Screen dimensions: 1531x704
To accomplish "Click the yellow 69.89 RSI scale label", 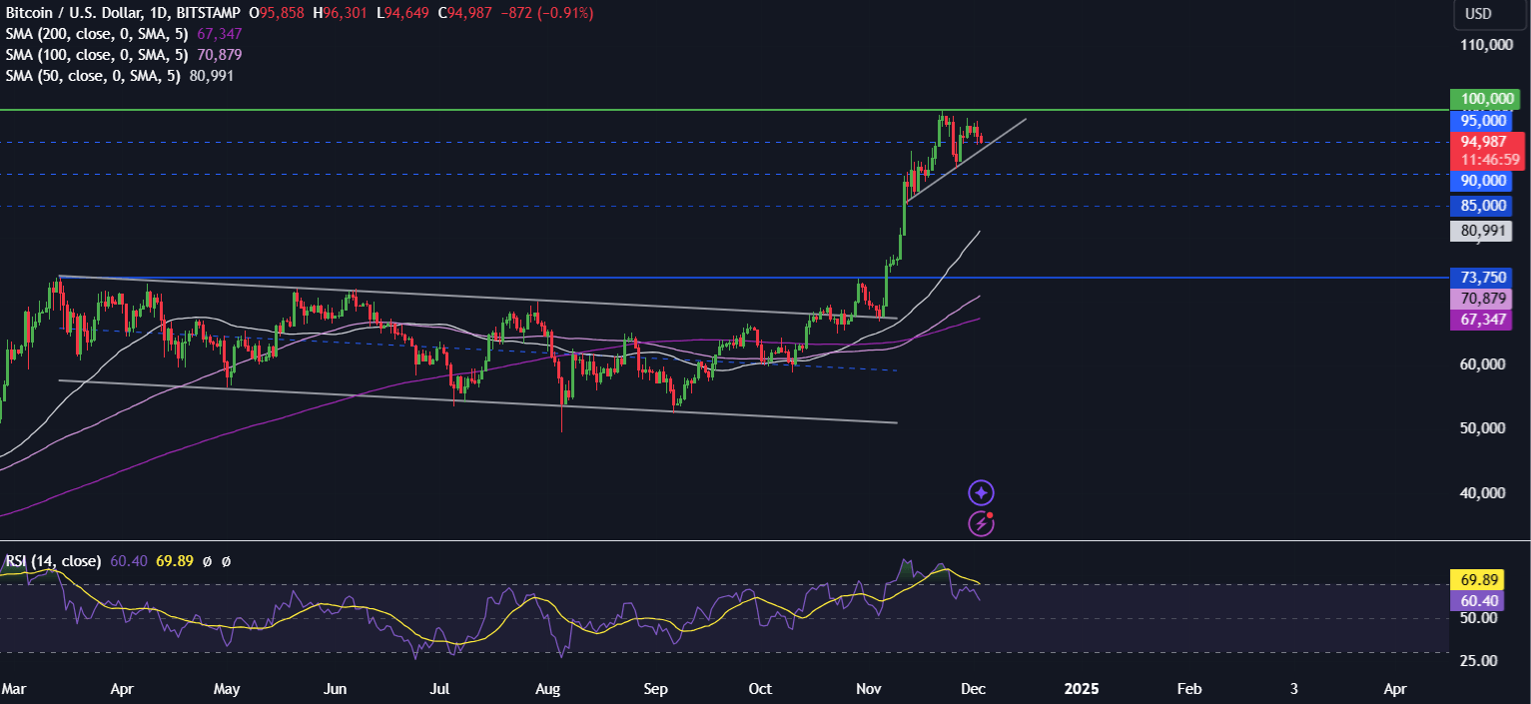I will pyautogui.click(x=1481, y=579).
